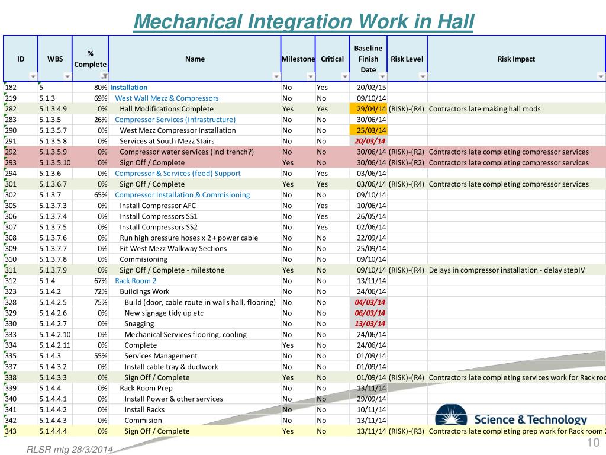Select WBS cell 5.1.3.6.7
This screenshot has width=606, height=455.
click(x=55, y=184)
